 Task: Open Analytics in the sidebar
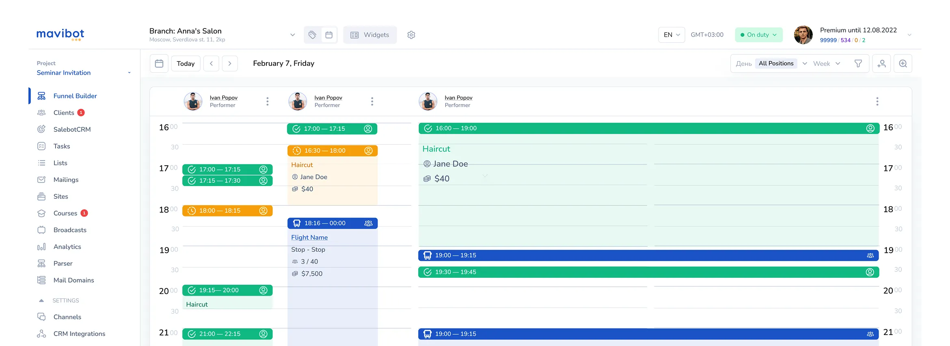point(67,247)
